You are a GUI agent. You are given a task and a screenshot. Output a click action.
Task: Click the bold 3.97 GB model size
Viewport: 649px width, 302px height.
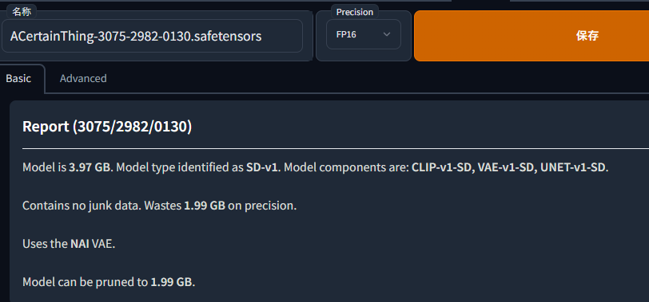(90, 167)
